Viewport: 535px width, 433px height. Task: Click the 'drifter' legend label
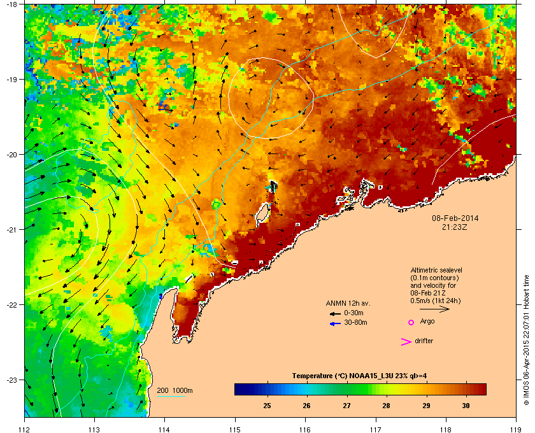point(424,341)
